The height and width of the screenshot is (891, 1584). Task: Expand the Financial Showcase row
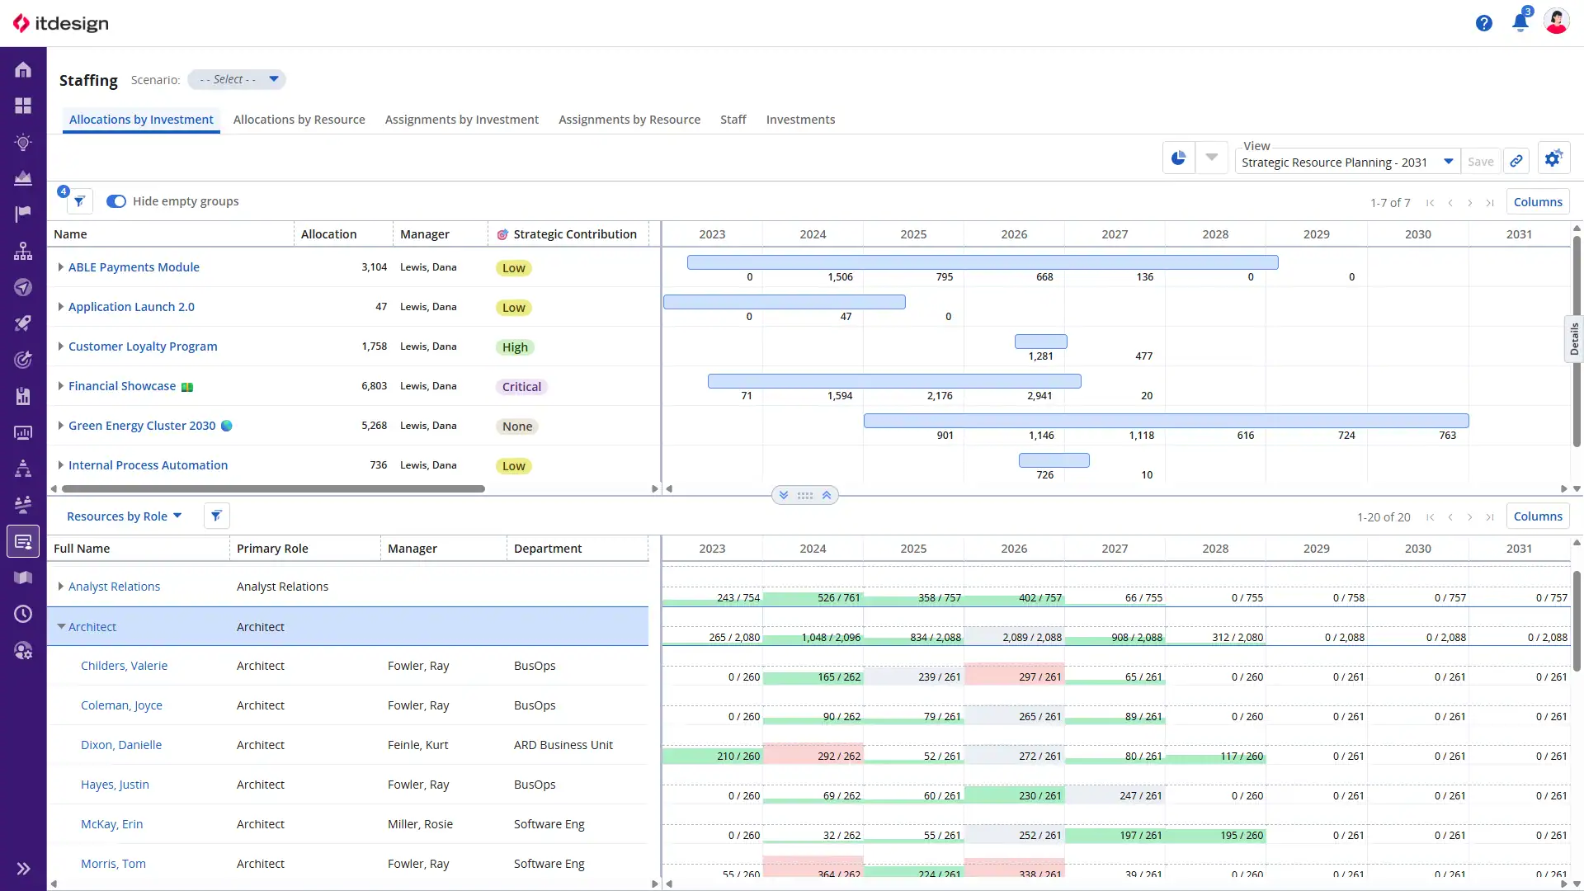(x=60, y=386)
